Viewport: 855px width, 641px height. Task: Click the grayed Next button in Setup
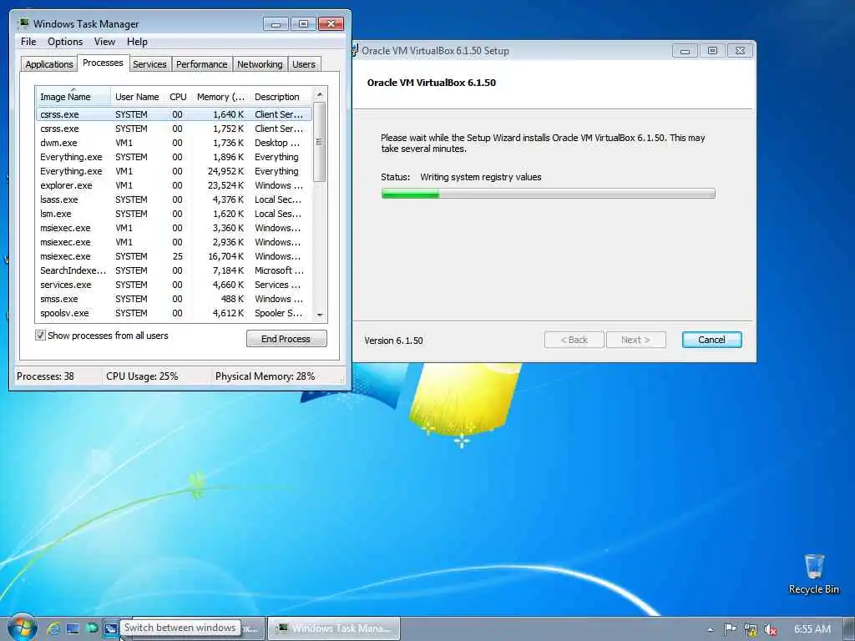coord(635,340)
